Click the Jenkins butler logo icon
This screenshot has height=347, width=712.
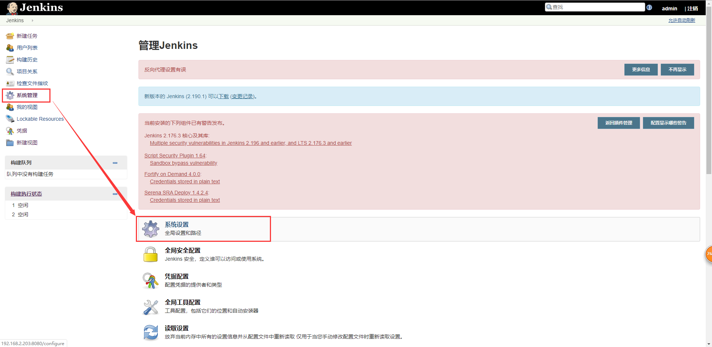coord(12,8)
